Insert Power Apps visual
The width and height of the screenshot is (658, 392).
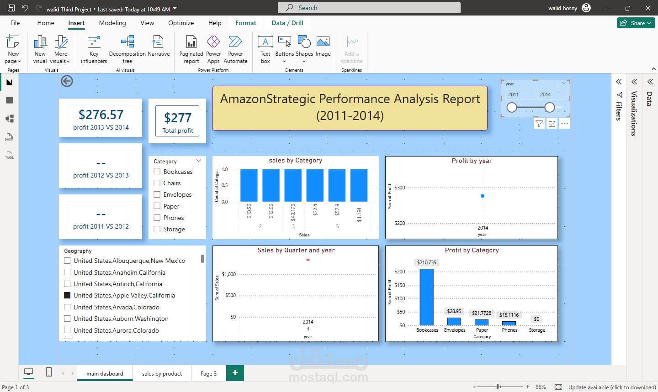point(213,50)
